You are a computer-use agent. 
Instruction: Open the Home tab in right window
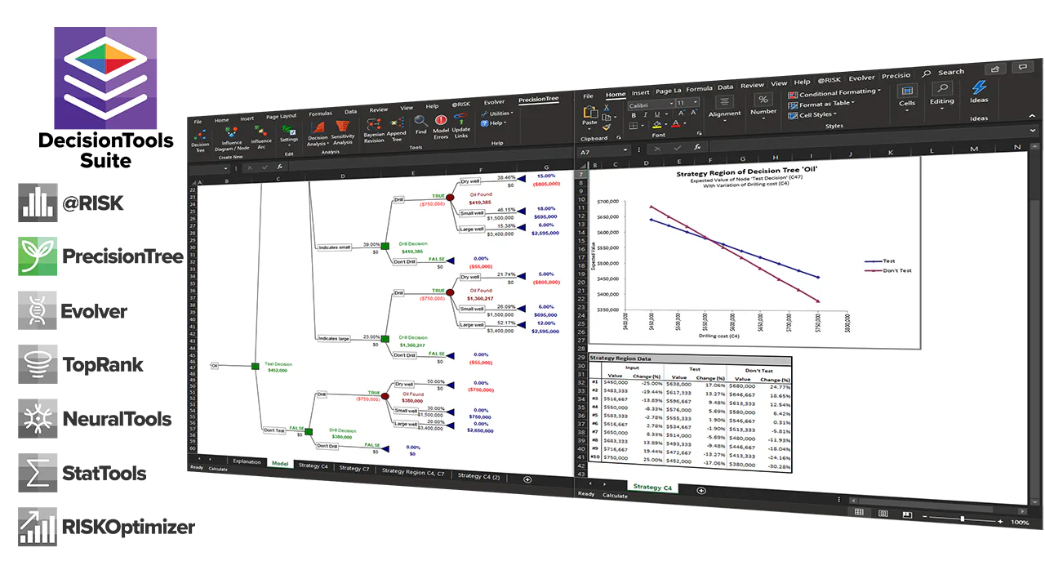615,95
